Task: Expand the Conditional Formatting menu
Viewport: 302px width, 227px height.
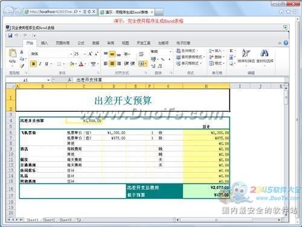Action: coord(187,51)
